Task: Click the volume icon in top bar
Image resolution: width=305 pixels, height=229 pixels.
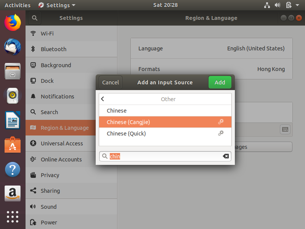Action: pyautogui.click(x=278, y=5)
